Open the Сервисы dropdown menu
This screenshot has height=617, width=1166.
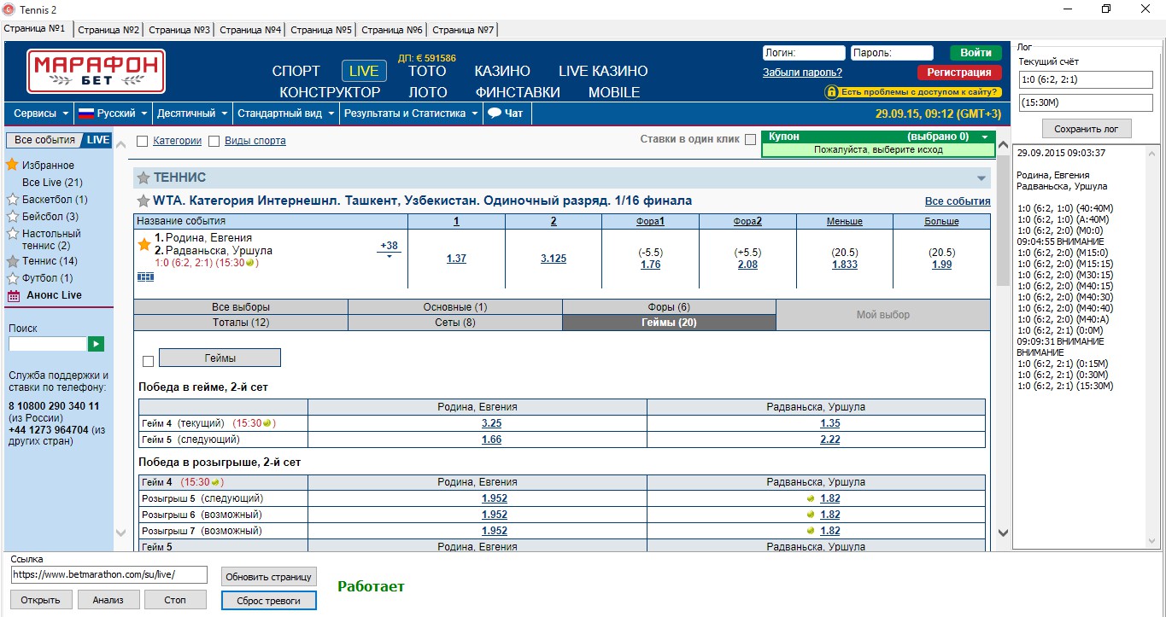tap(41, 114)
